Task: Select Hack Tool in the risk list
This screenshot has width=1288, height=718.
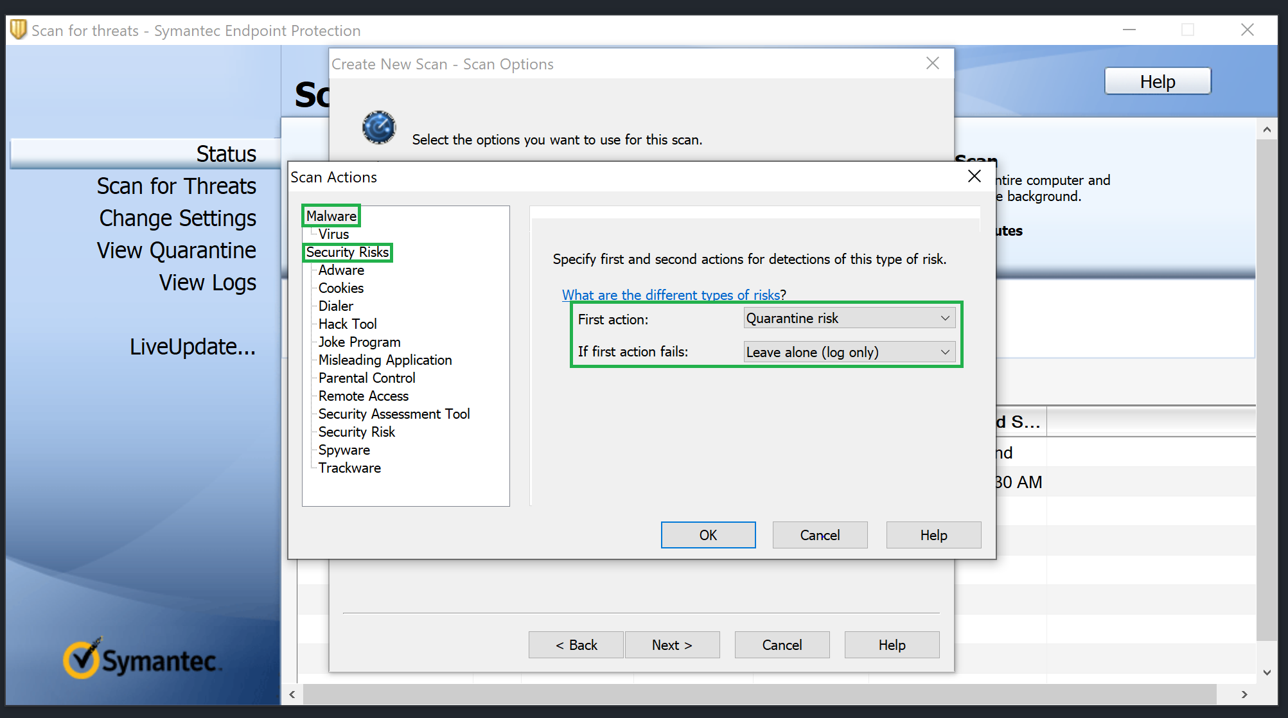Action: [x=348, y=324]
